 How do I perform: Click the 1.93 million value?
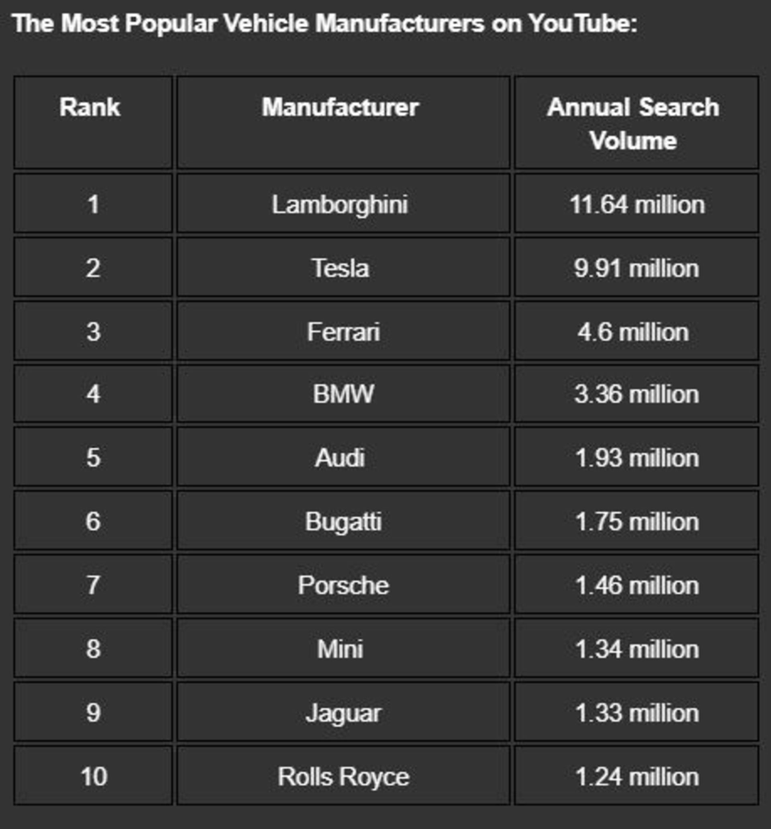(x=636, y=458)
